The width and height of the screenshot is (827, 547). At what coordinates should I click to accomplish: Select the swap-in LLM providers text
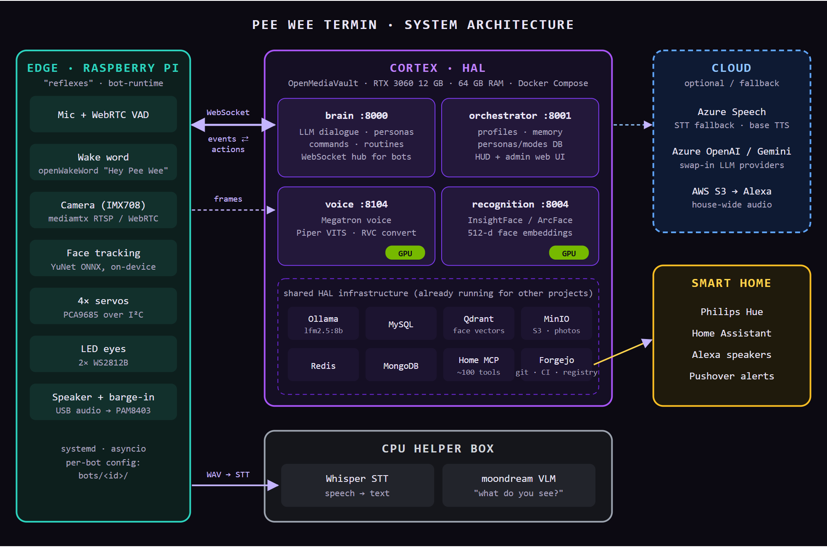coord(732,165)
